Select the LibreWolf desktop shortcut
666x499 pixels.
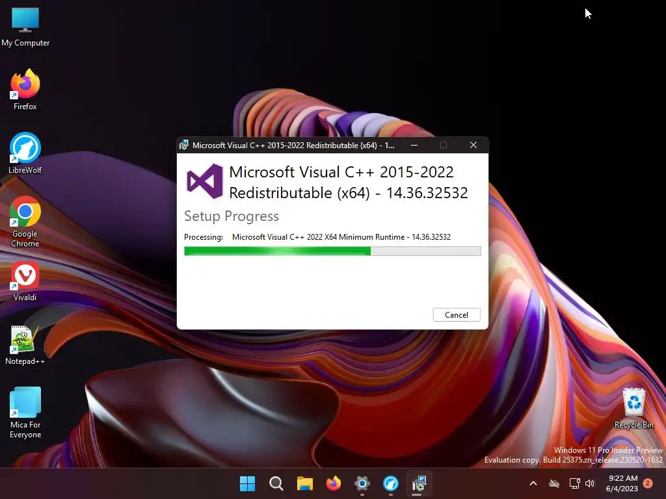tap(25, 153)
